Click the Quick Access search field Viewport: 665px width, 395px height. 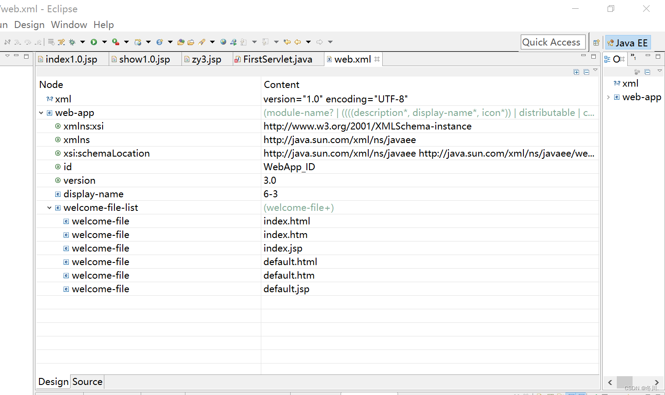click(x=553, y=42)
